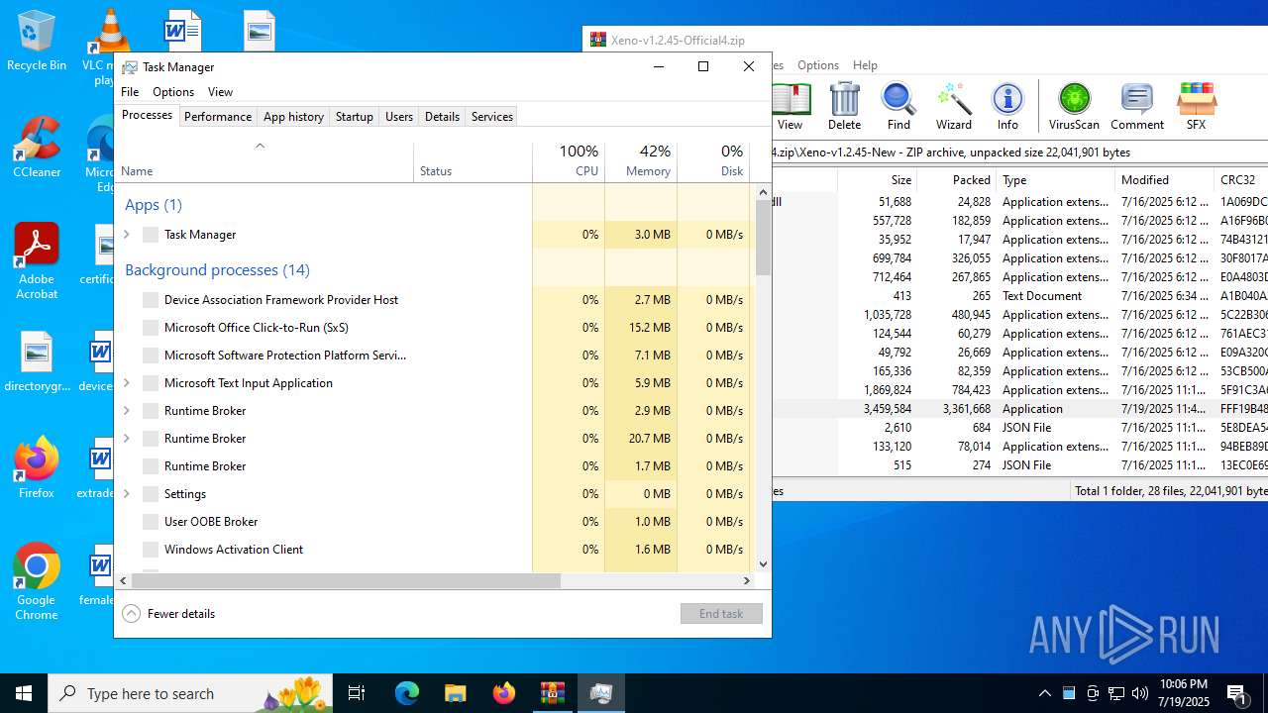Image resolution: width=1268 pixels, height=713 pixels.
Task: Expand the Settings process row
Action: click(127, 494)
